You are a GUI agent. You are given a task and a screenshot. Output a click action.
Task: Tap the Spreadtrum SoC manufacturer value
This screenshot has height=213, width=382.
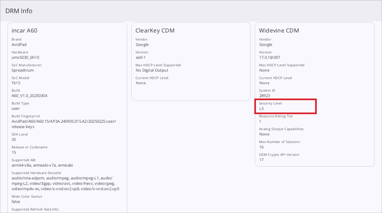point(23,70)
